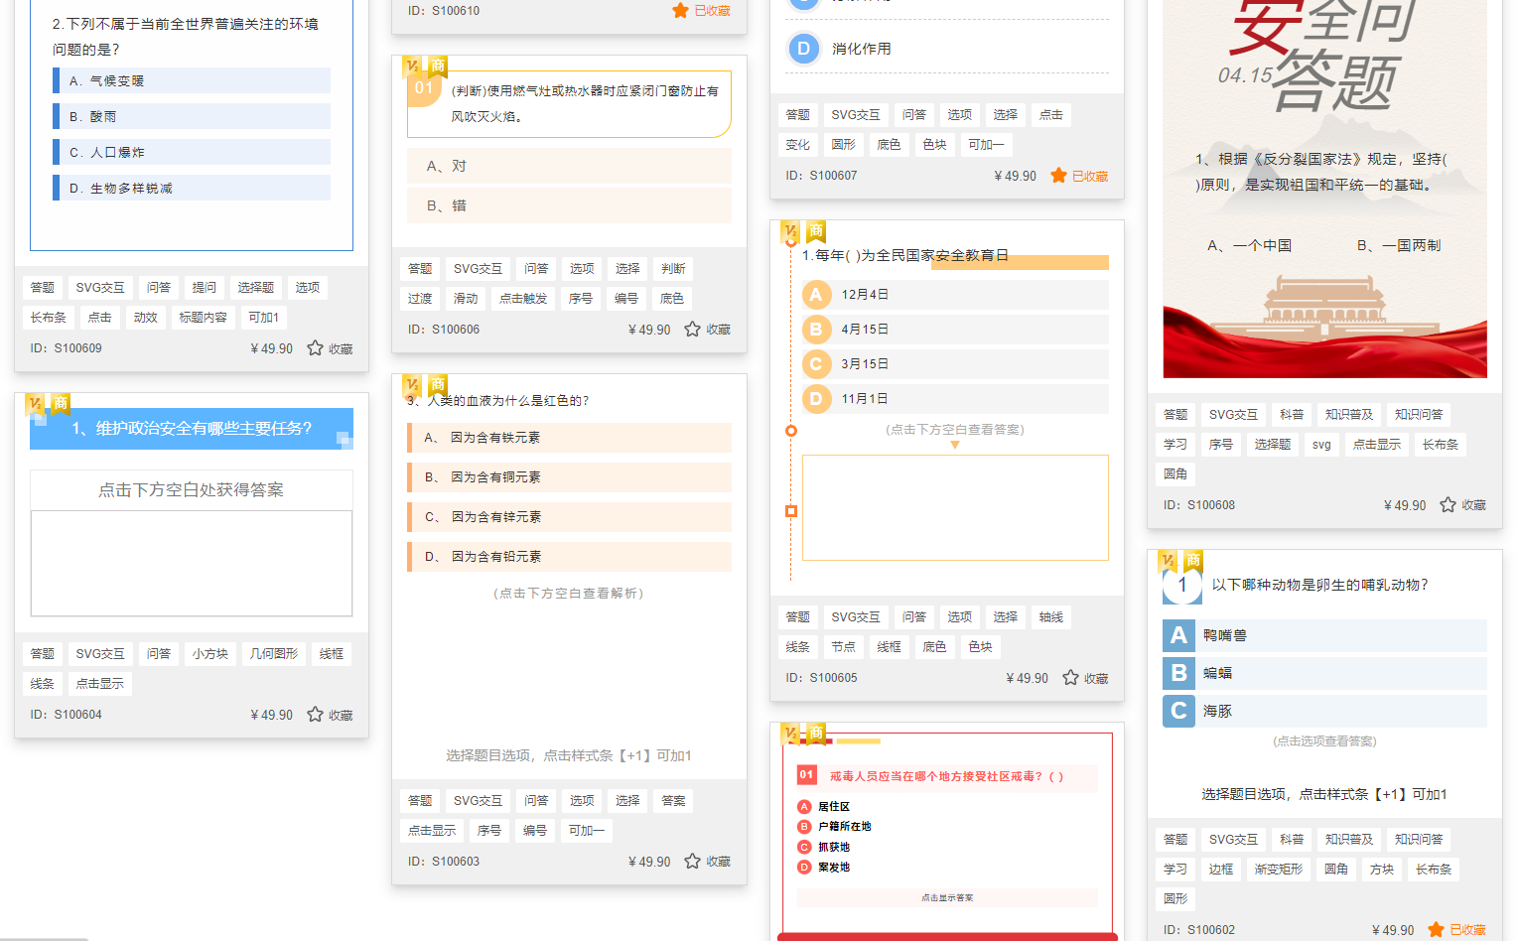Click the circled D icon beside 消化作用
The image size is (1520, 941).
click(802, 48)
